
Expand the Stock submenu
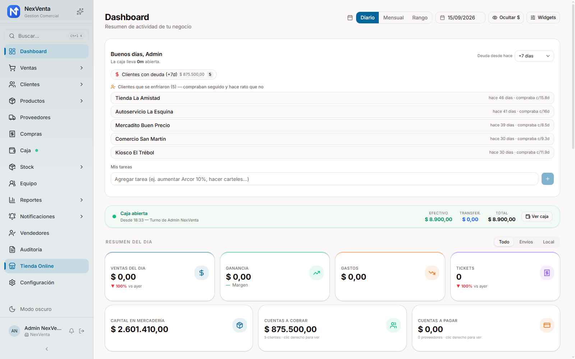click(x=82, y=167)
